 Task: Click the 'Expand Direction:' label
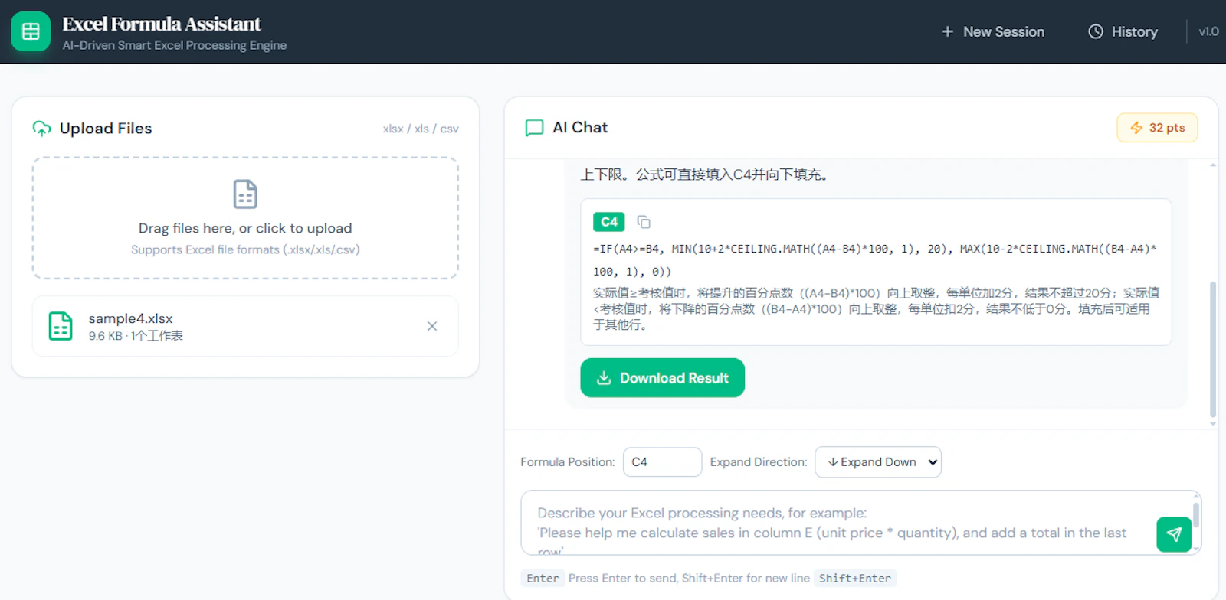(759, 462)
